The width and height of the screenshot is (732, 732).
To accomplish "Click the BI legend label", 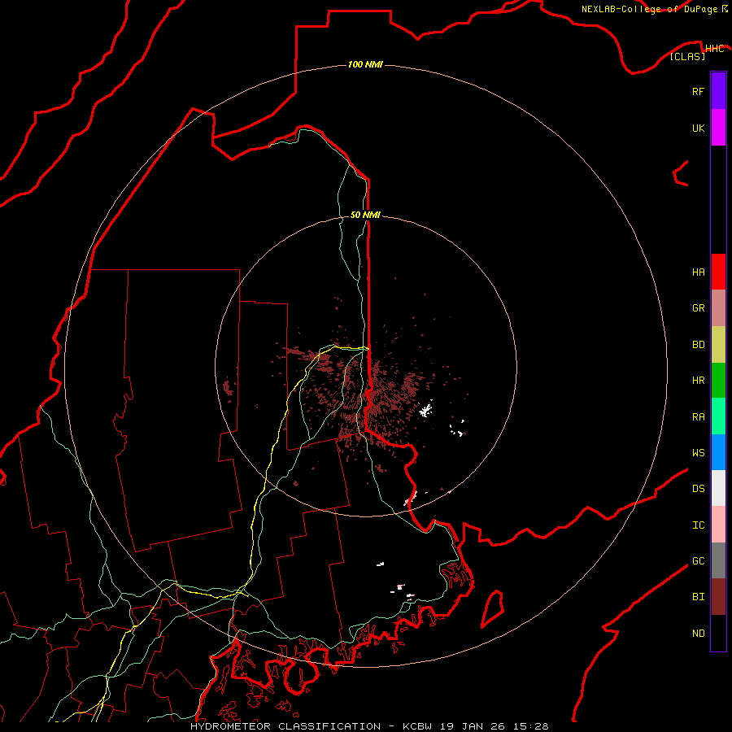I will point(698,597).
